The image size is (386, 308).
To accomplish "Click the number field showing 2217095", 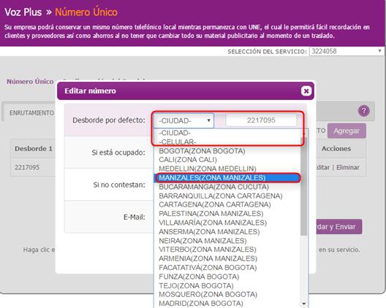I will point(261,120).
